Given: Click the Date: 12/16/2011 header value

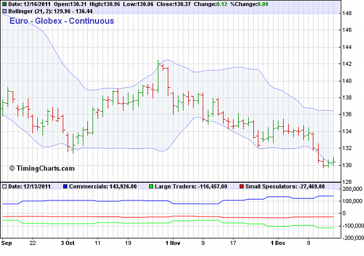Looking at the screenshot, I should (30, 4).
